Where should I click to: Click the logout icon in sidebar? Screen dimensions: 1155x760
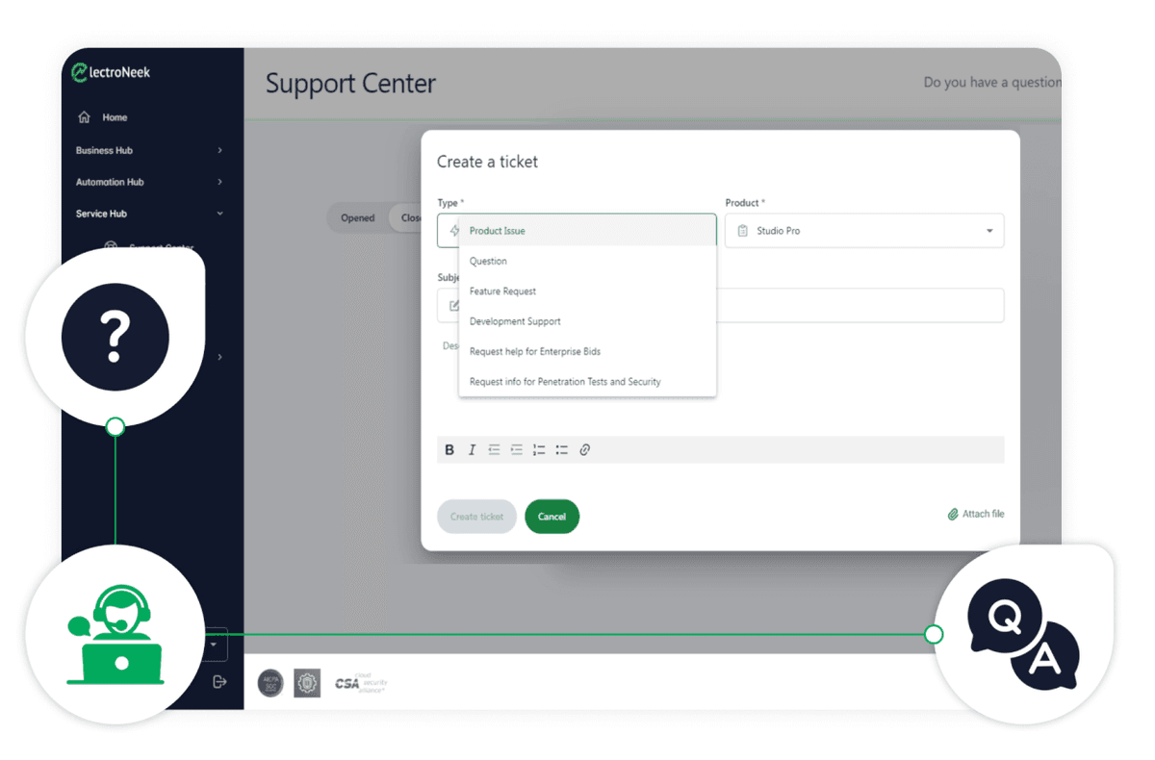point(219,681)
